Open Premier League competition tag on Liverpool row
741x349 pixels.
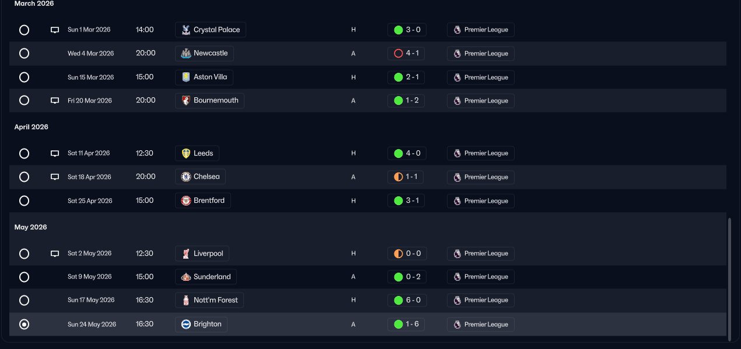480,253
